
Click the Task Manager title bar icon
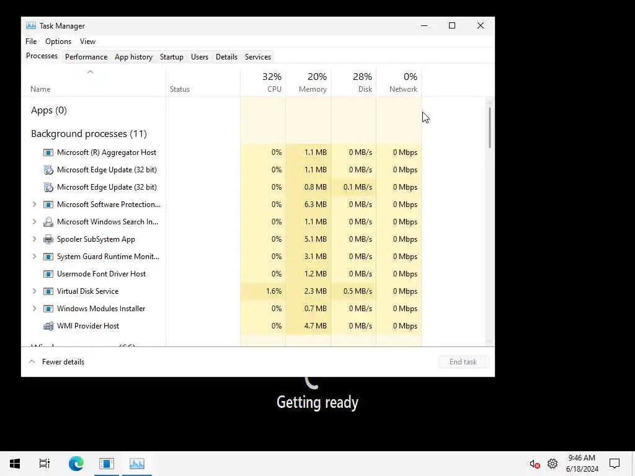pos(31,26)
